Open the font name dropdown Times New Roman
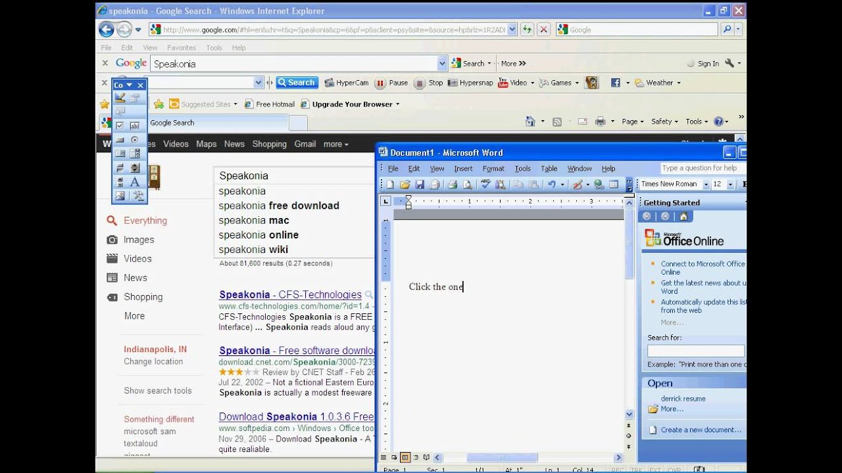Viewport: 842px width, 473px height. point(706,185)
